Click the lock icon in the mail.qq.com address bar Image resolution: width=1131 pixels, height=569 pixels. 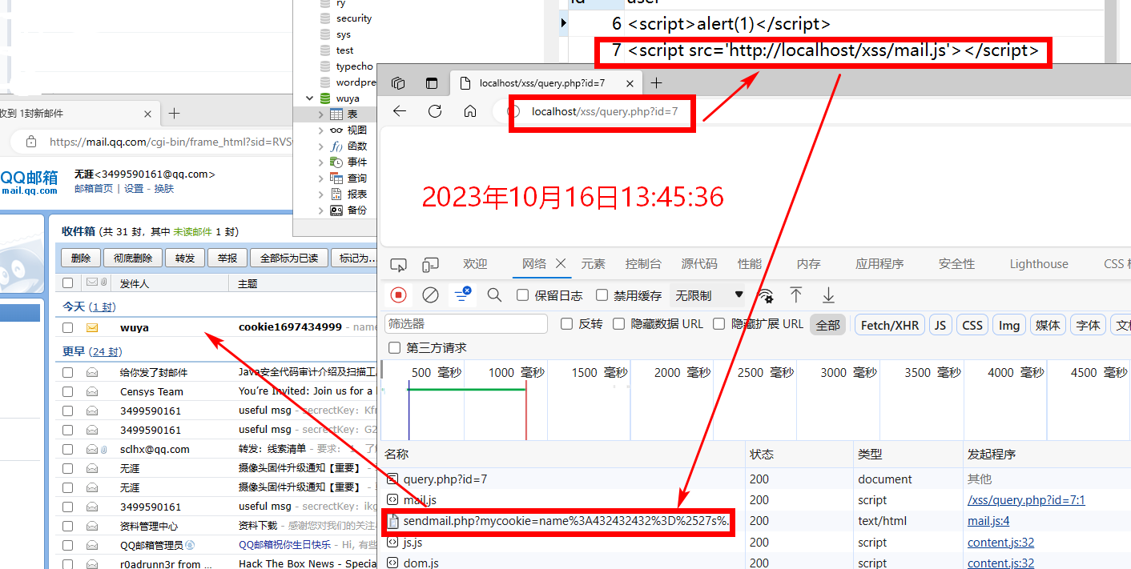tap(31, 142)
